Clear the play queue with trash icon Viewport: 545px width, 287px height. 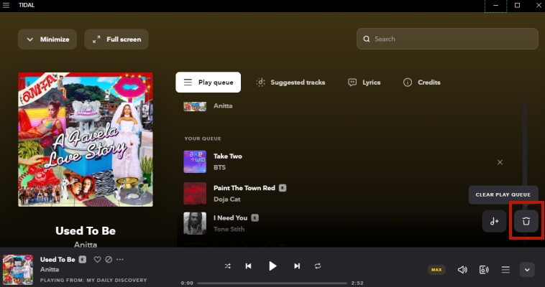click(526, 221)
